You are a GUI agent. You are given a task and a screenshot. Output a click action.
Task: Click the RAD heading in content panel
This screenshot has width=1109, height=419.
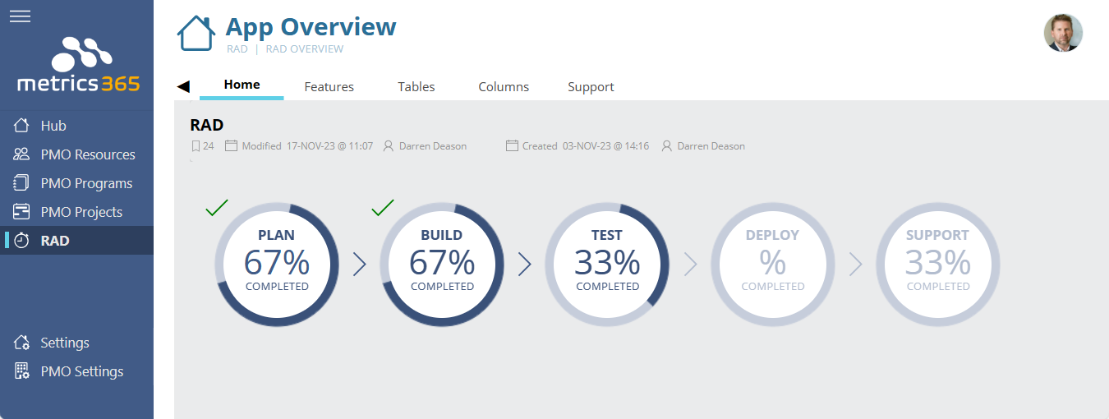pyautogui.click(x=207, y=125)
